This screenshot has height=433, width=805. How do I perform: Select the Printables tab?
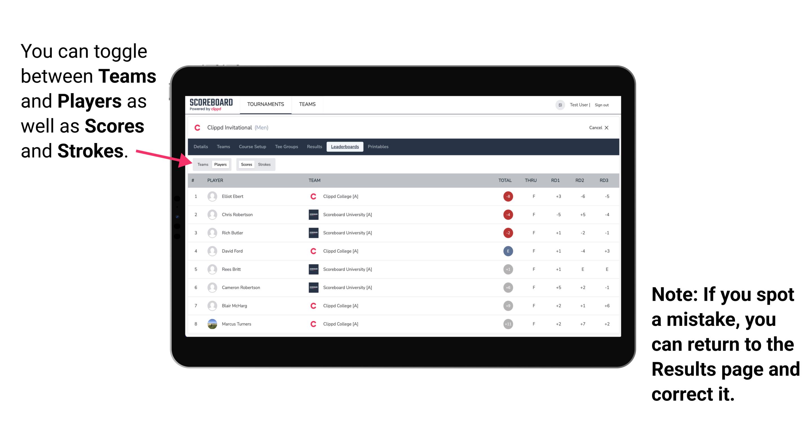[x=380, y=146]
